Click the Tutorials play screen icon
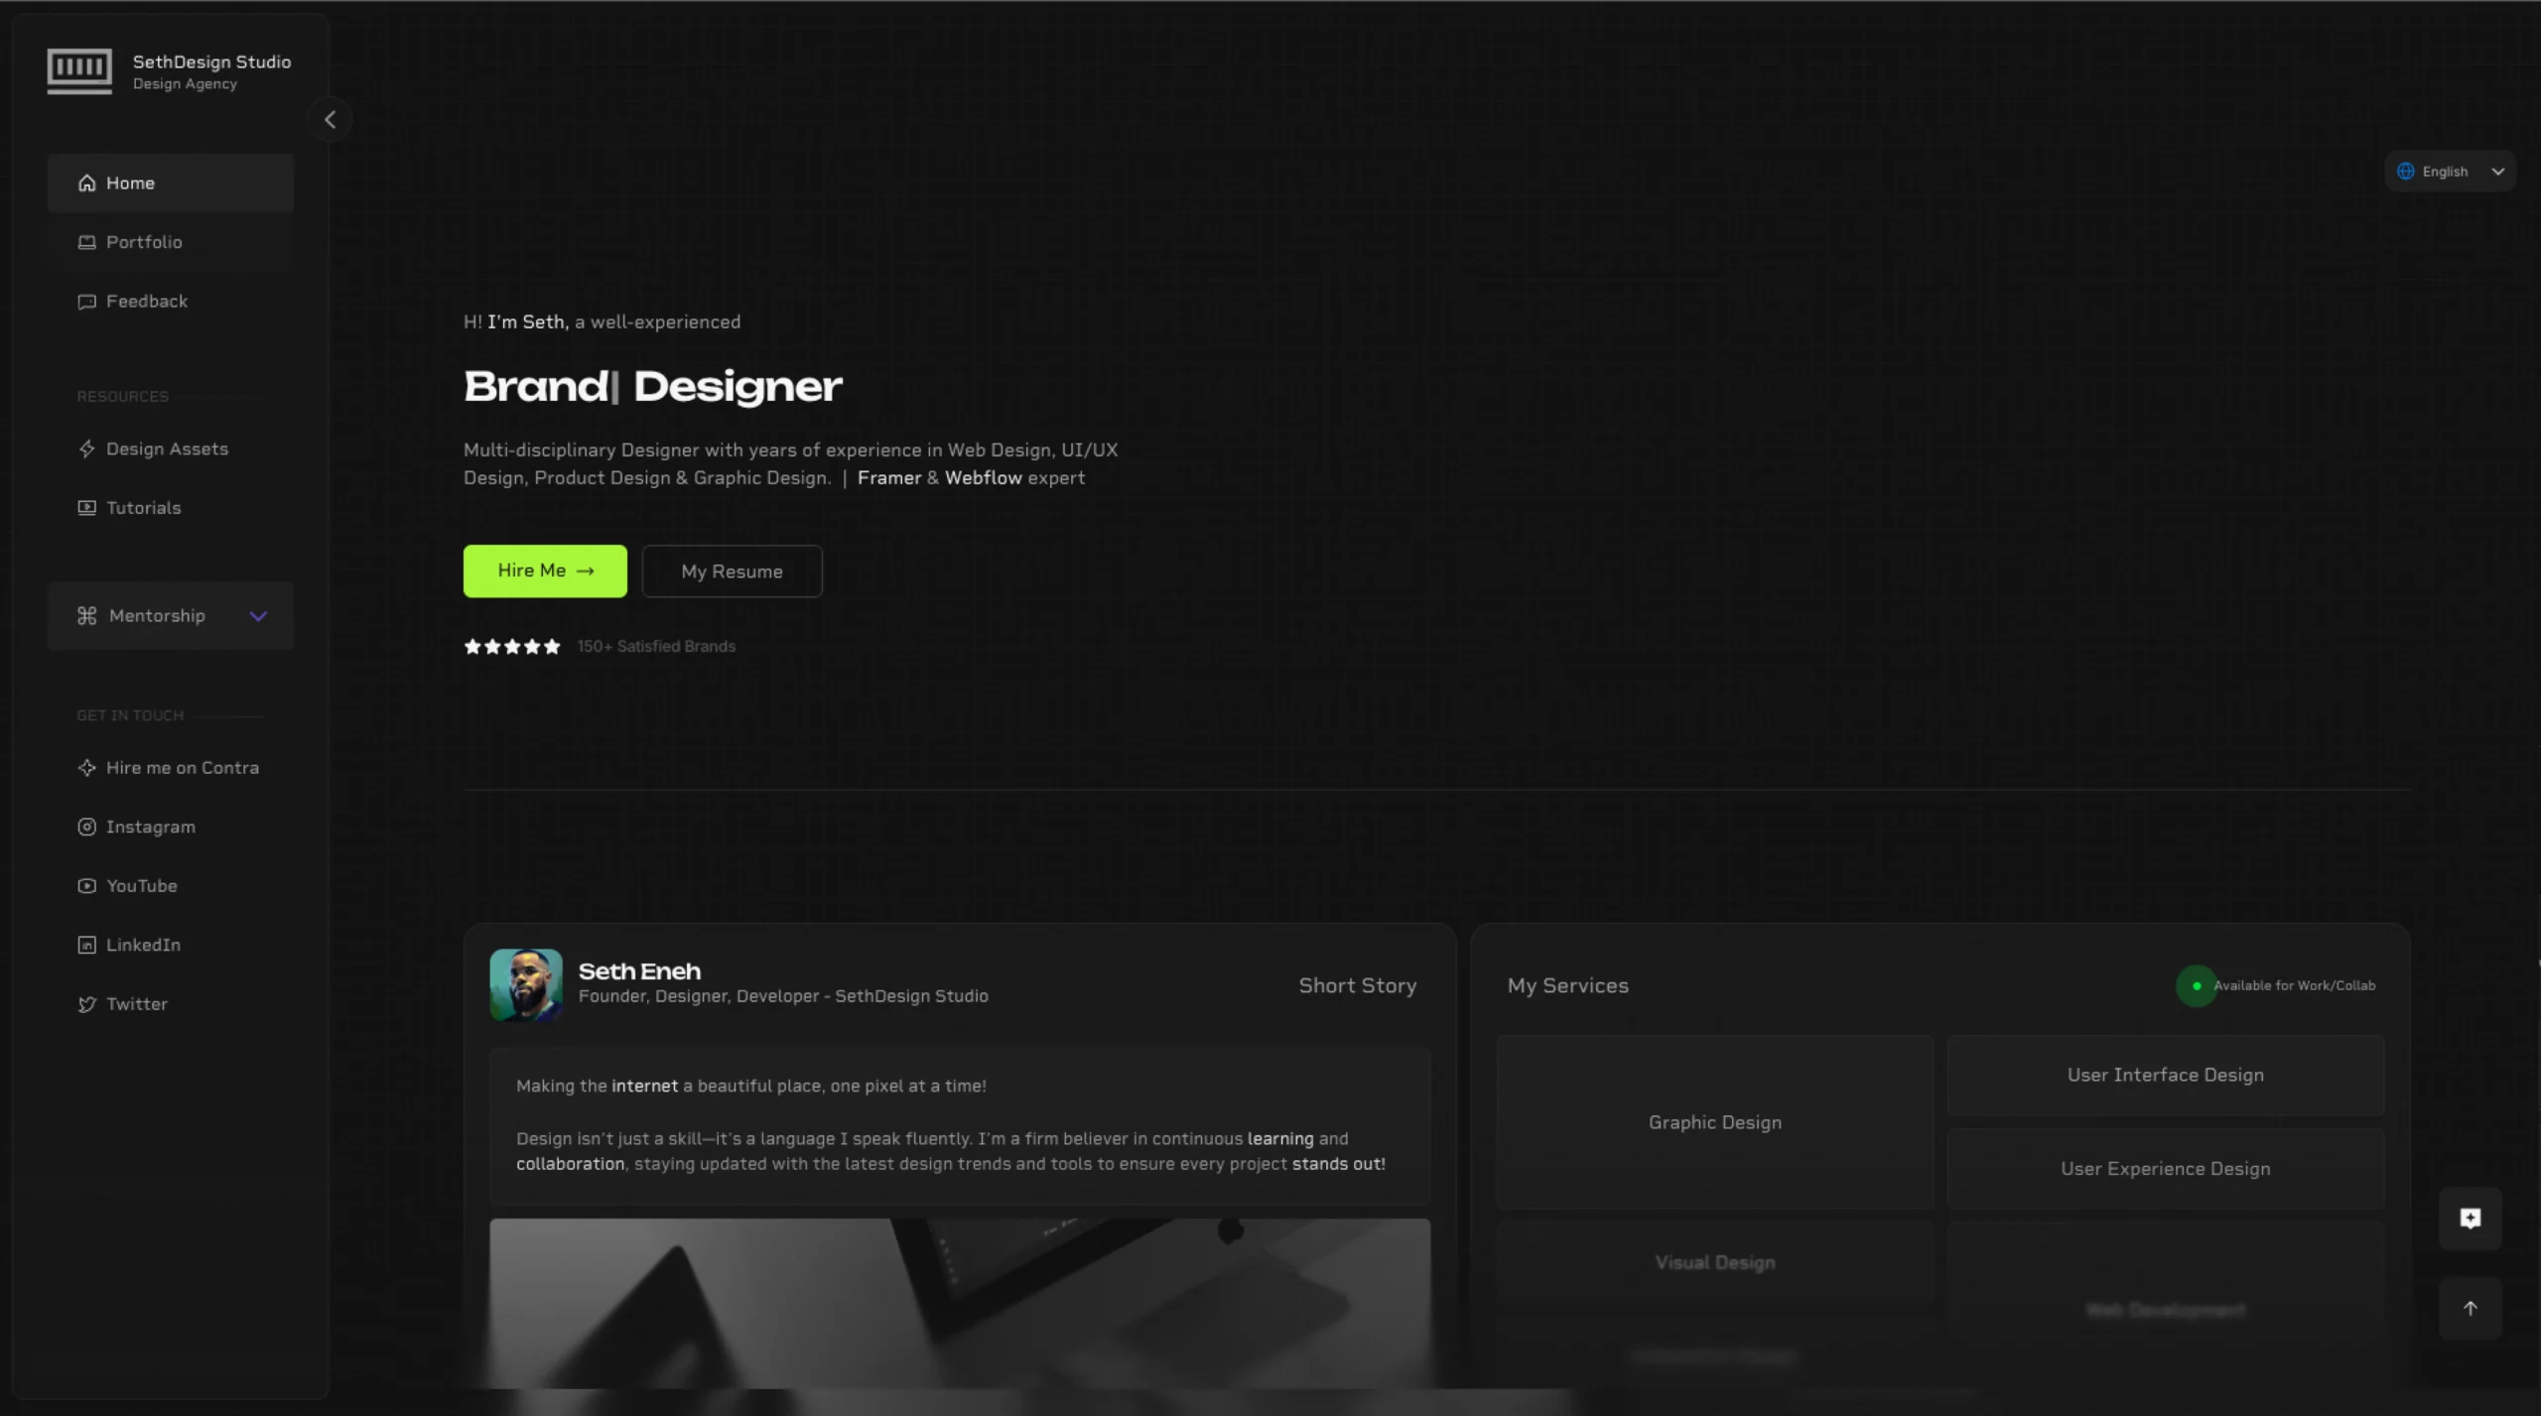The width and height of the screenshot is (2541, 1416). coord(87,508)
